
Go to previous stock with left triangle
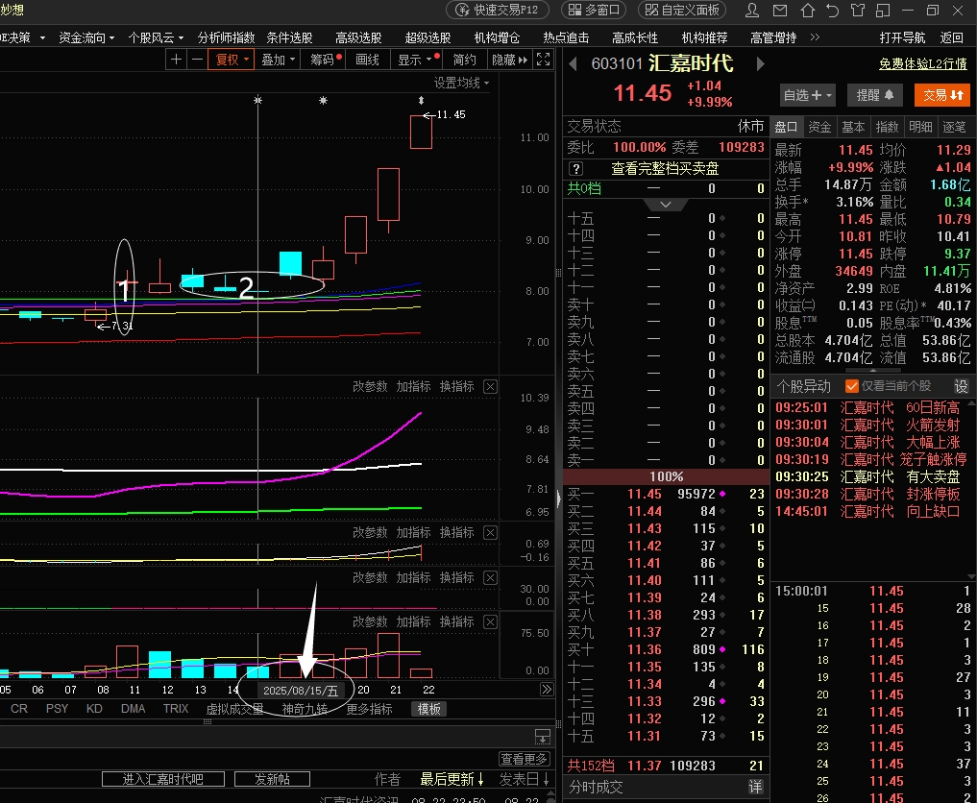[573, 63]
